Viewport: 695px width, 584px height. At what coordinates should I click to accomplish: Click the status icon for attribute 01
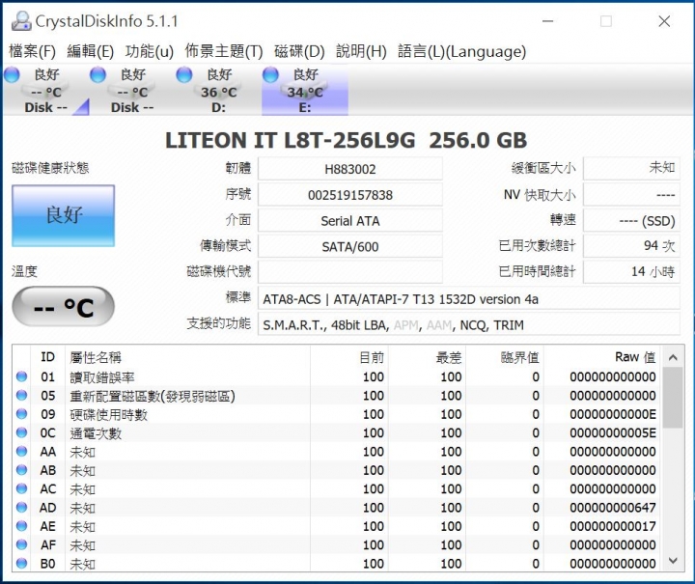(x=21, y=376)
